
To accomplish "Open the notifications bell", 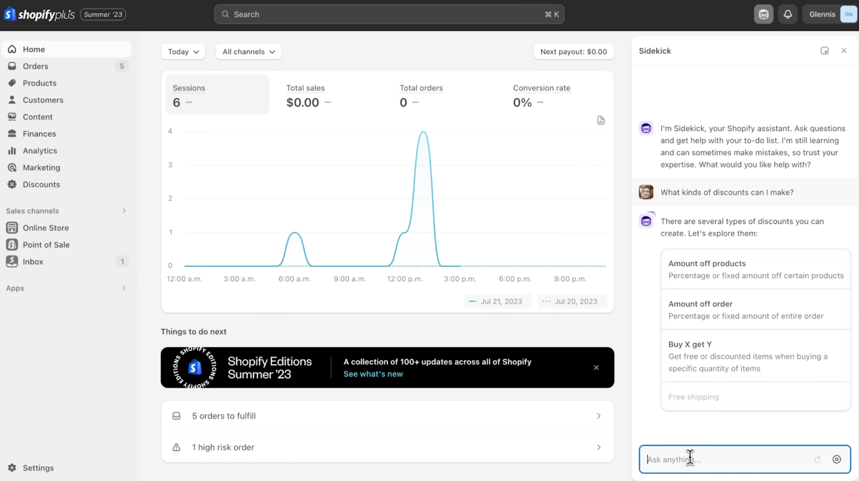I will coord(788,14).
